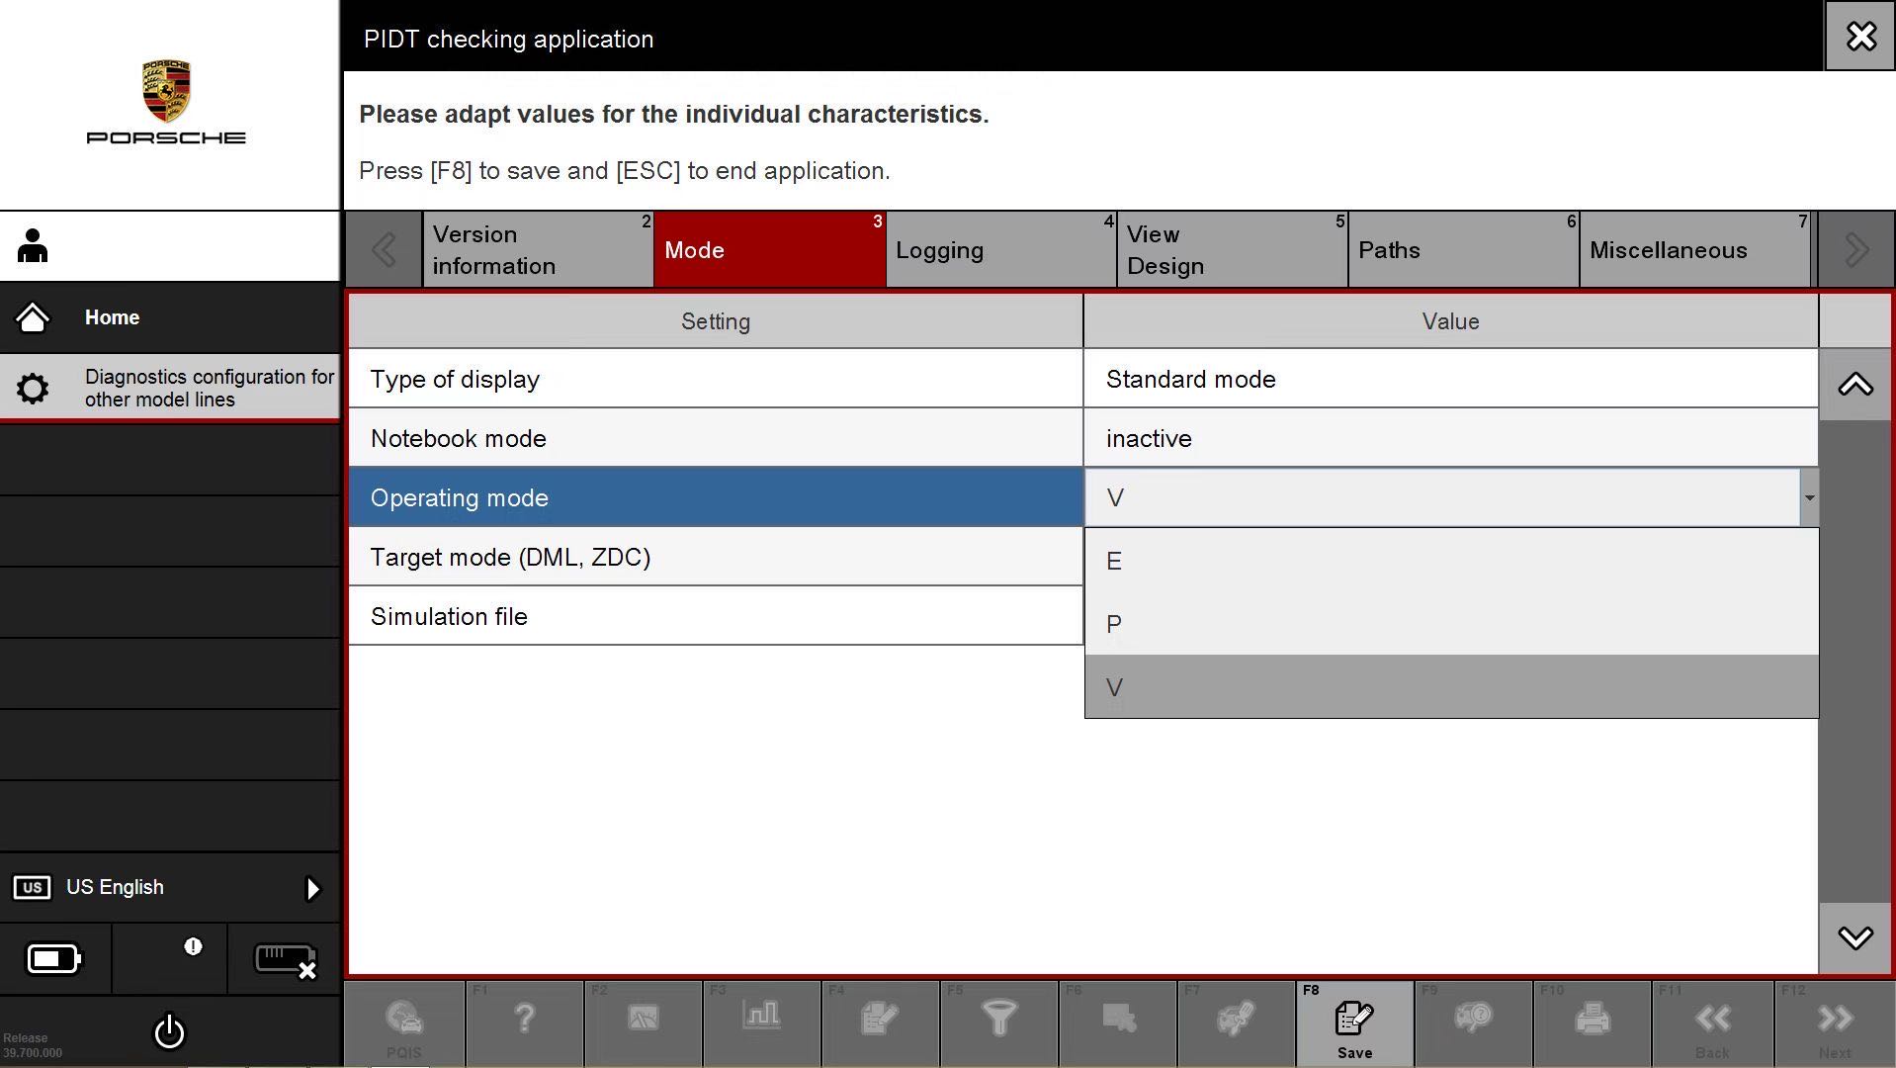Open Diagnostics configuration for other model lines

click(170, 388)
